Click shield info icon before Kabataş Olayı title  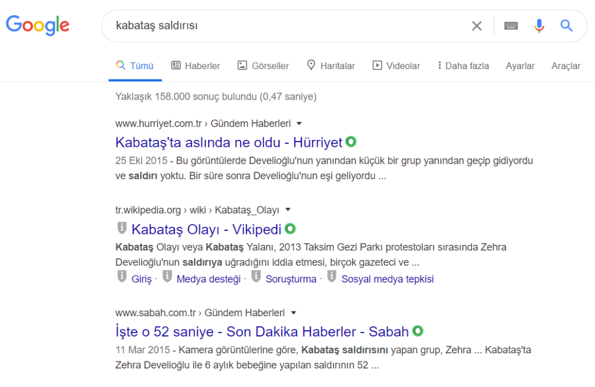click(122, 228)
